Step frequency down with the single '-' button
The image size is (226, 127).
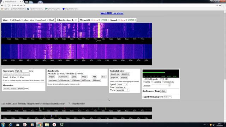point(13,74)
